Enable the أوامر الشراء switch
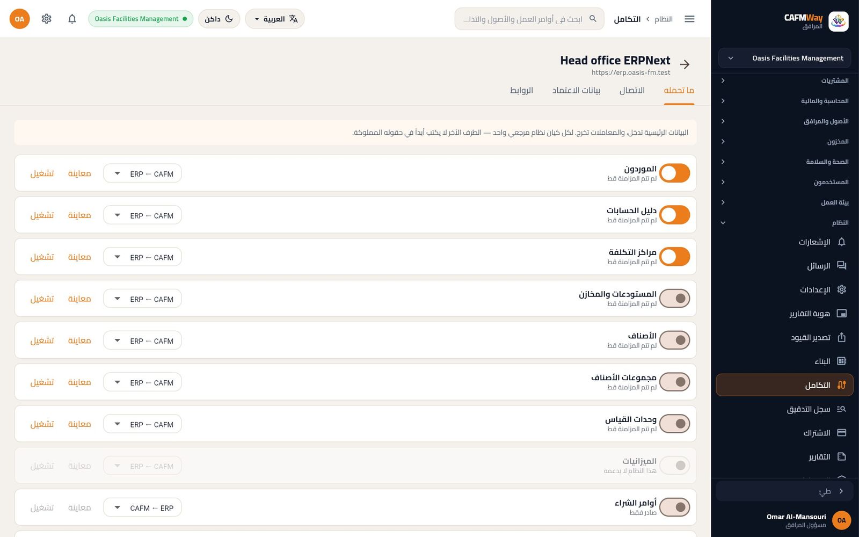This screenshot has width=859, height=537. tap(674, 507)
